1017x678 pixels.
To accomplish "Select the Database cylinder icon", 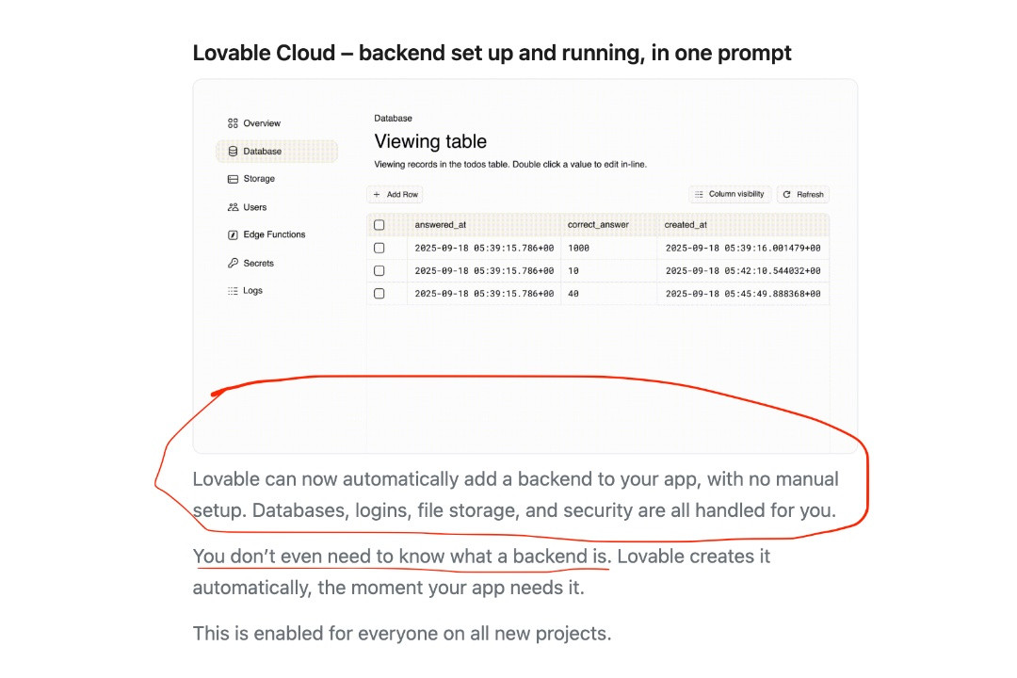I will point(233,152).
